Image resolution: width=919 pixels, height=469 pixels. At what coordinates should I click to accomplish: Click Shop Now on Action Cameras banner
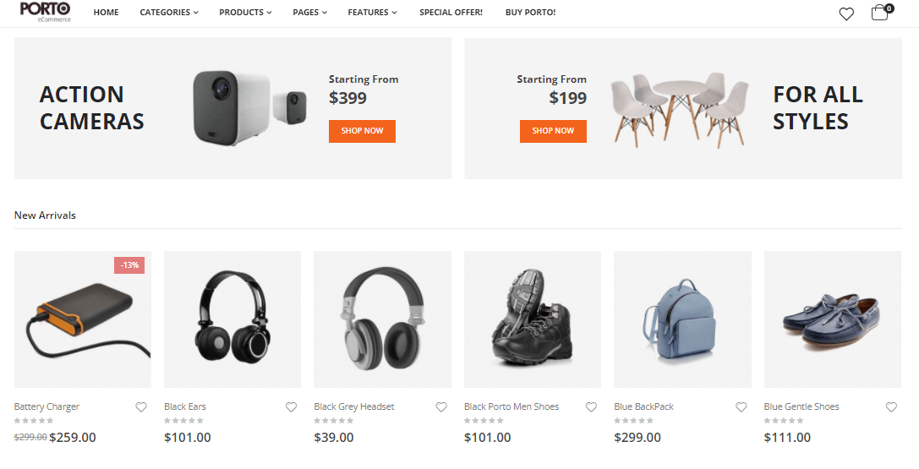(362, 131)
